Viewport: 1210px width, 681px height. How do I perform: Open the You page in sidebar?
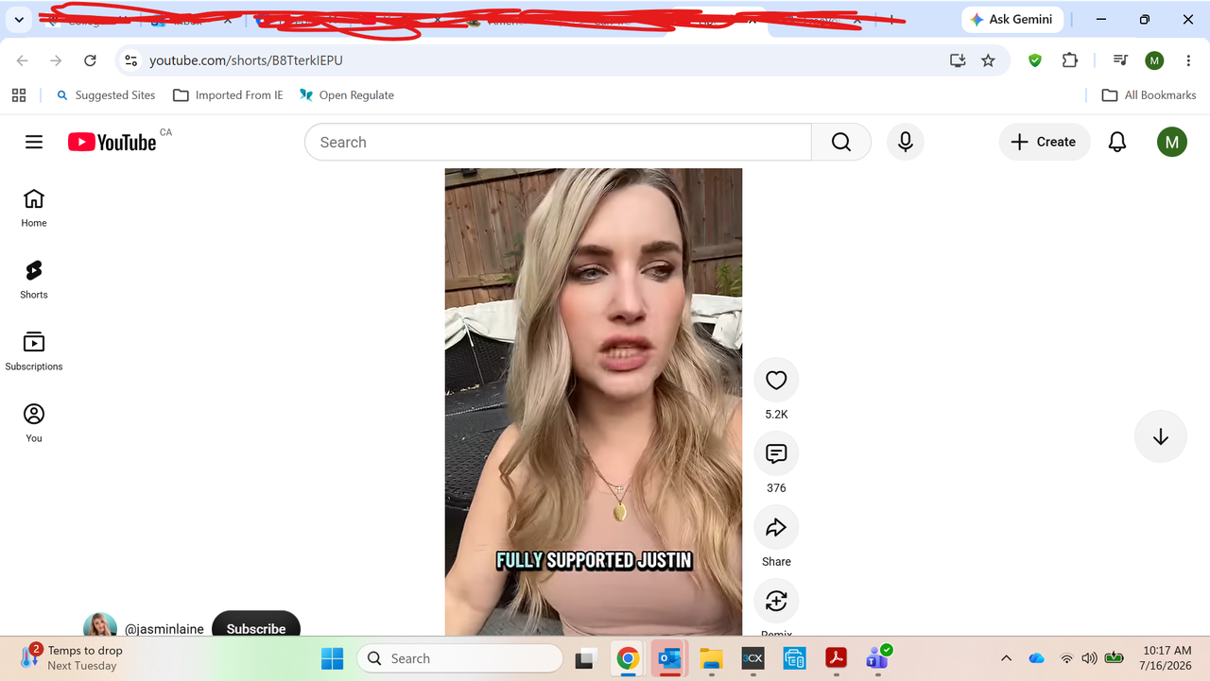pyautogui.click(x=34, y=423)
